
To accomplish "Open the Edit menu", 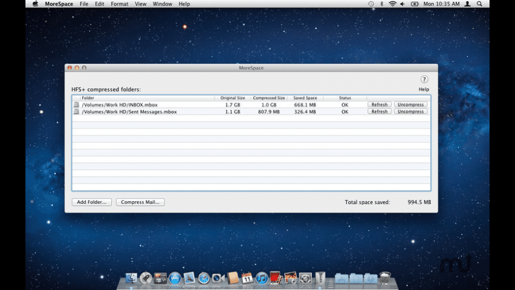I will (x=99, y=4).
